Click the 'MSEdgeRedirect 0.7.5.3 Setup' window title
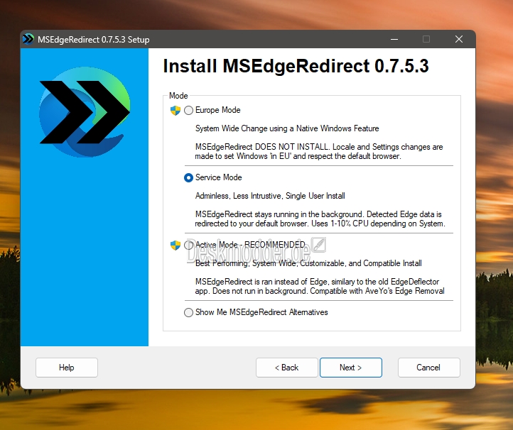This screenshot has height=430, width=513. (94, 40)
